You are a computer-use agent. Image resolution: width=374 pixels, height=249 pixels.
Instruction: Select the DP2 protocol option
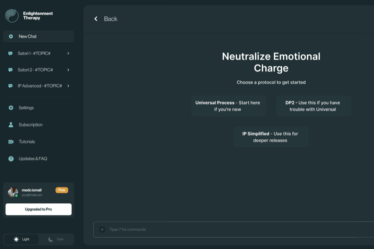click(x=313, y=106)
